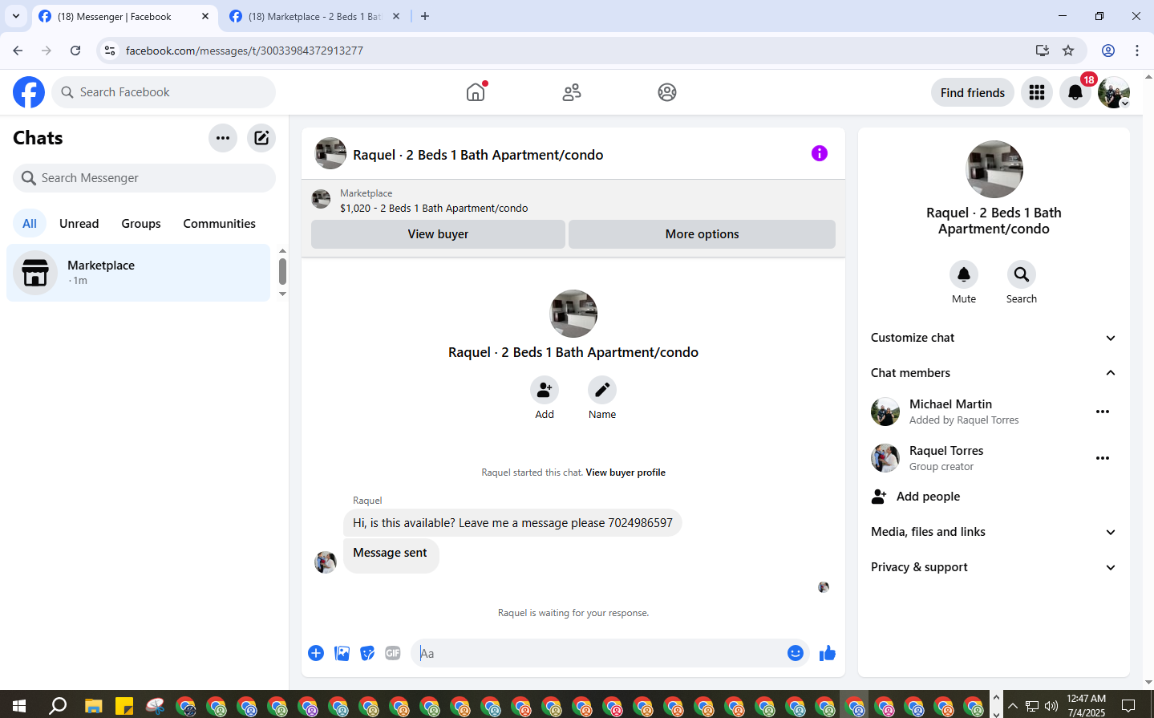Click the More options button
Image resolution: width=1154 pixels, height=718 pixels.
702,234
